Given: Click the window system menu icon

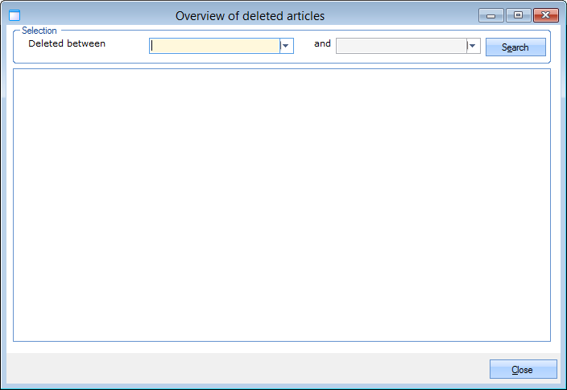Looking at the screenshot, I should click(14, 15).
